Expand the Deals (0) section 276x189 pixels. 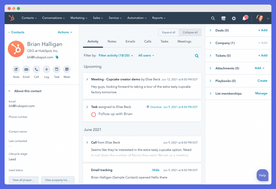click(210, 30)
